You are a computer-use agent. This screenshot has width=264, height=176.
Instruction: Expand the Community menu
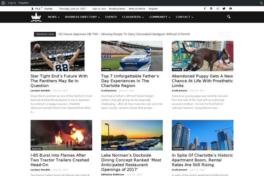click(160, 17)
